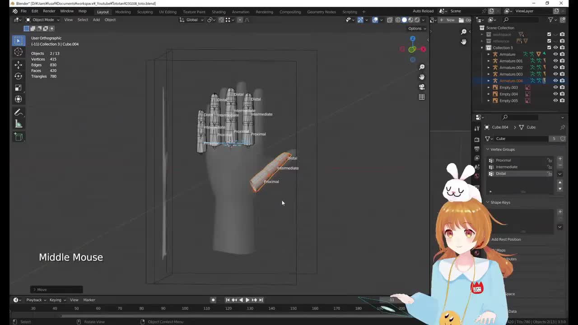Click frame 100 on the timeline
578x325 pixels.
pyautogui.click(x=185, y=308)
